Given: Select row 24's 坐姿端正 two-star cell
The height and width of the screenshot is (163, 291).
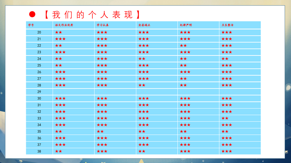Looking at the screenshot, I should (157, 59).
